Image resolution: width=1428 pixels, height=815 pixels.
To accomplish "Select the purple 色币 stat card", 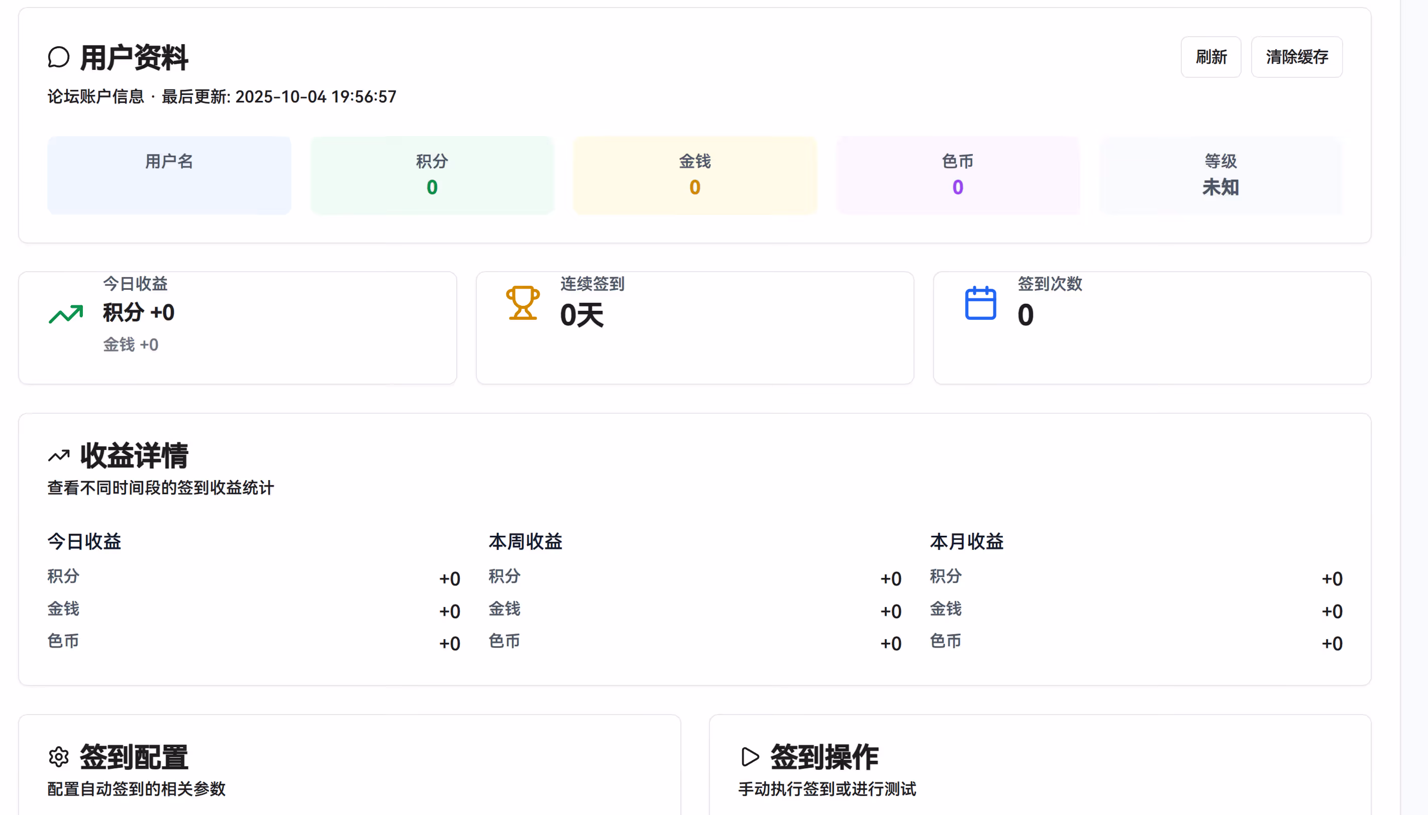I will pos(958,175).
